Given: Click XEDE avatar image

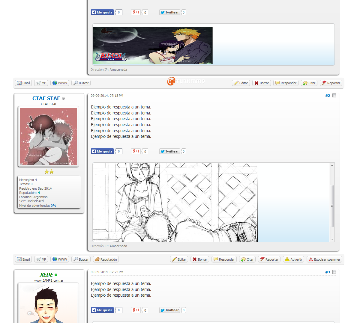Looking at the screenshot, I should coord(49,304).
